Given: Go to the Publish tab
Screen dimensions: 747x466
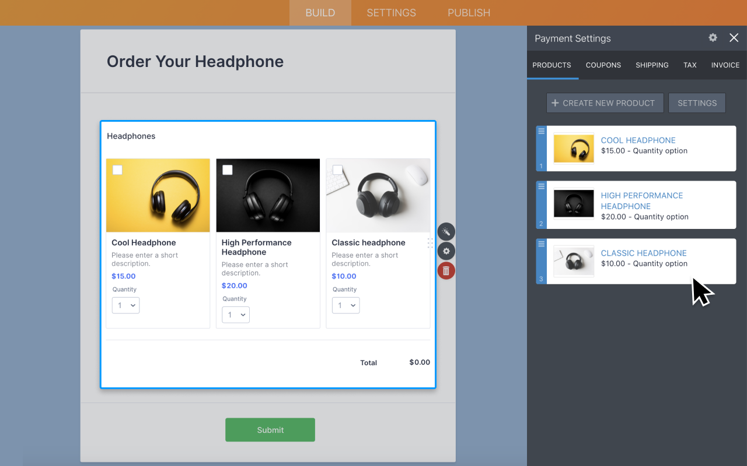Looking at the screenshot, I should pyautogui.click(x=469, y=13).
